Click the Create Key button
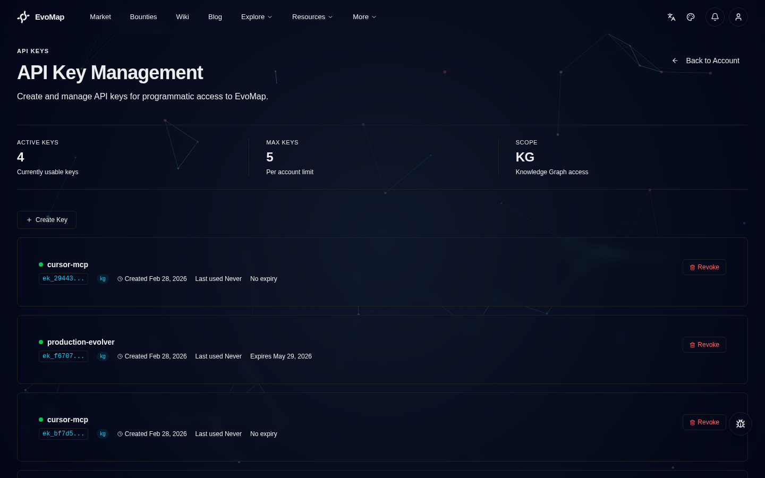This screenshot has height=478, width=765. coord(47,220)
